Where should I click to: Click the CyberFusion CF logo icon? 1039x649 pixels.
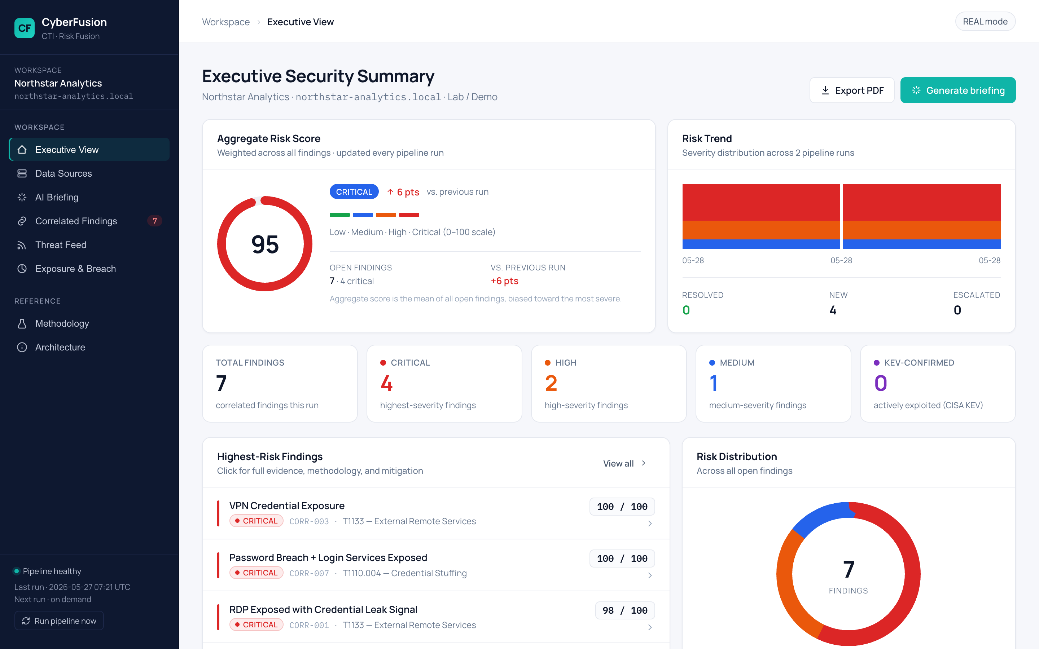[x=25, y=28]
